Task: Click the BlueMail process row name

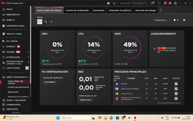Action: click(x=124, y=84)
